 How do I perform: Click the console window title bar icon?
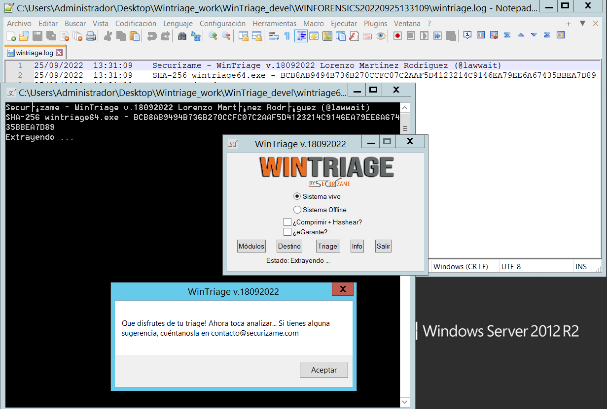tap(11, 92)
